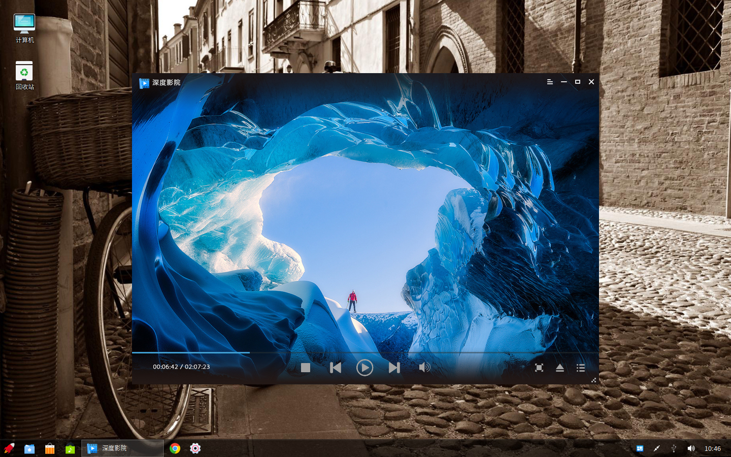Stop the video playback
Image resolution: width=731 pixels, height=457 pixels.
[x=305, y=368]
